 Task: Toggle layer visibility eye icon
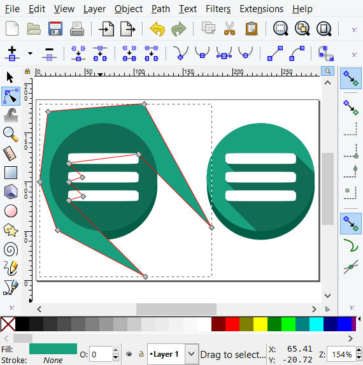point(129,354)
